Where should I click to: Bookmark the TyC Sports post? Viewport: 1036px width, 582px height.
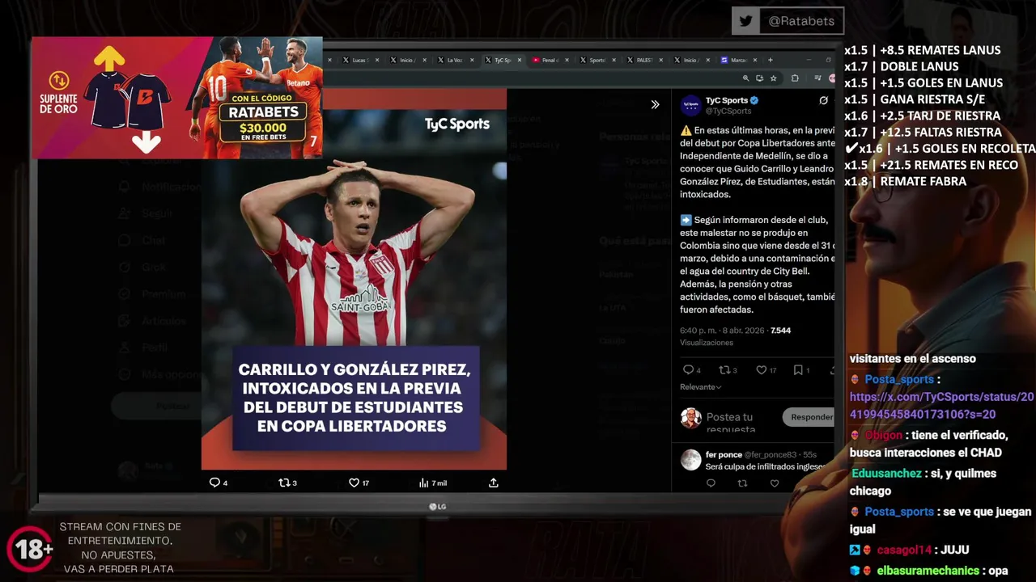(798, 370)
